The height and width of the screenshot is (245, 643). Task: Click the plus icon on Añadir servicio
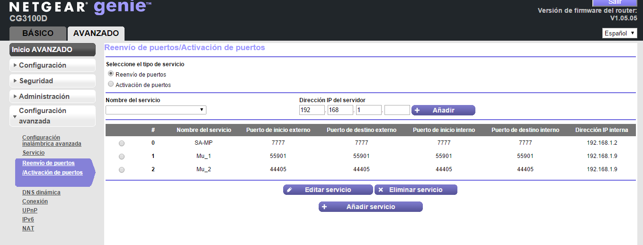(x=324, y=207)
